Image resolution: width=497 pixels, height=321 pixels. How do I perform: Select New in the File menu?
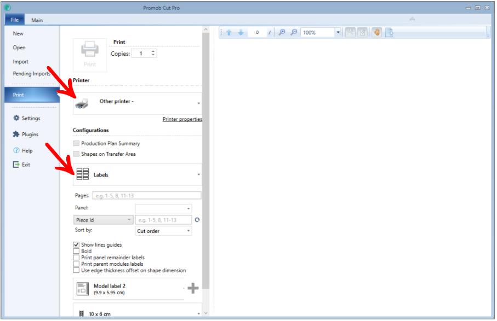pyautogui.click(x=18, y=33)
